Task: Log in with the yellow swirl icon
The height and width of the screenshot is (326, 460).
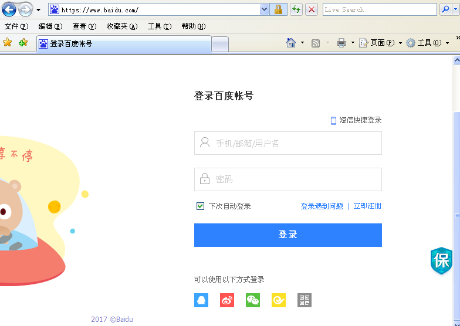Action: click(x=279, y=300)
